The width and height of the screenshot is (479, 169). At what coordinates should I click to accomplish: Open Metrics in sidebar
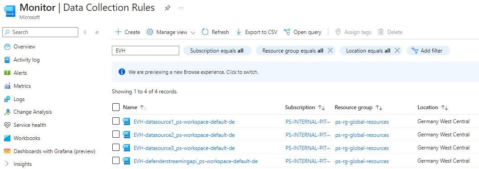click(x=22, y=86)
